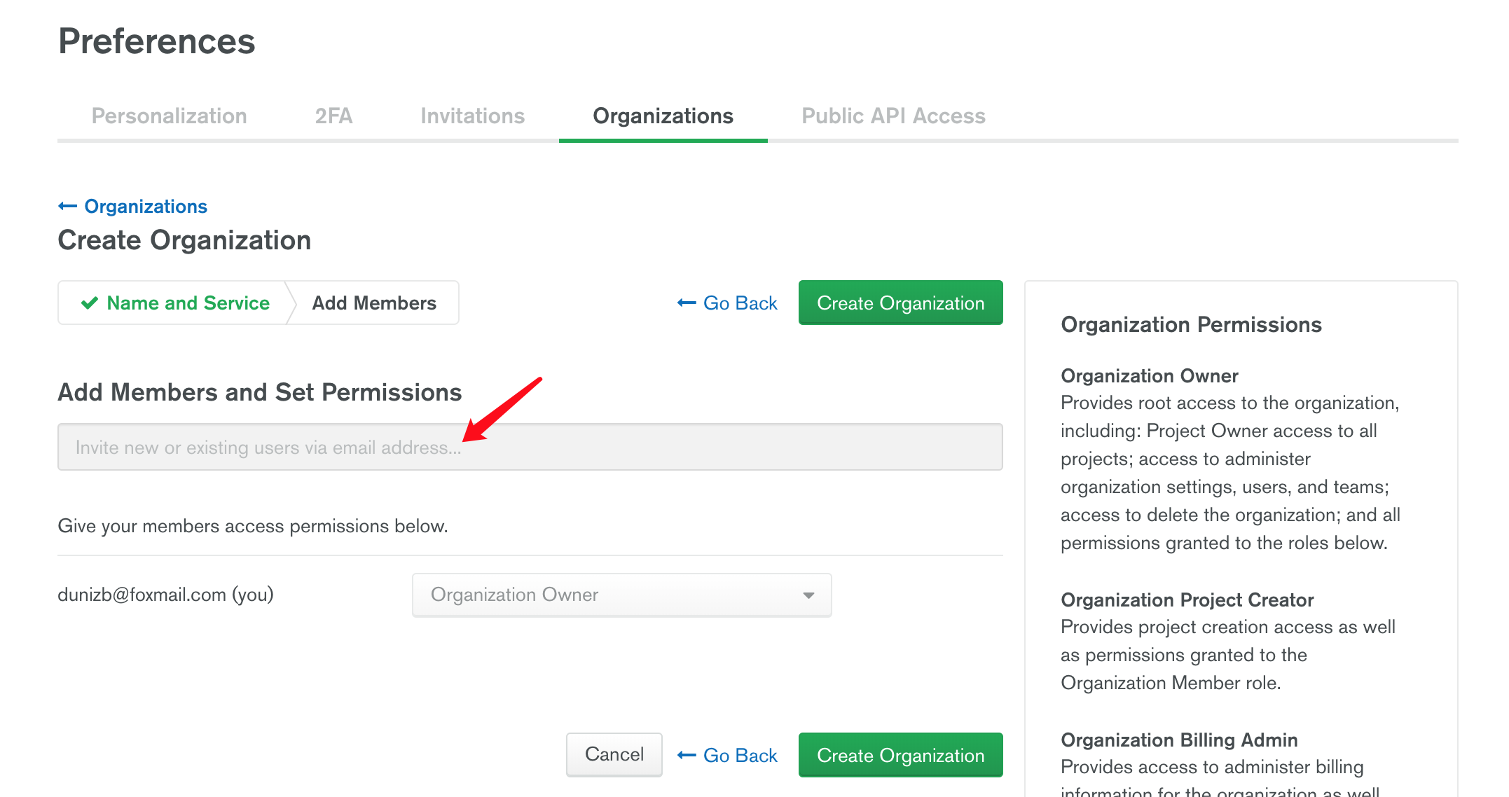Viewport: 1509px width, 797px height.
Task: Select the Organizations tab
Action: tap(663, 116)
